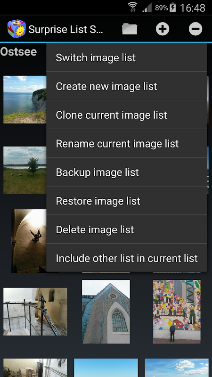This screenshot has width=212, height=377.
Task: Open the meadow with tree thumbnail
Action: tap(25, 170)
